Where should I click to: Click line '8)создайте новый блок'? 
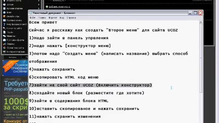coord(87,93)
